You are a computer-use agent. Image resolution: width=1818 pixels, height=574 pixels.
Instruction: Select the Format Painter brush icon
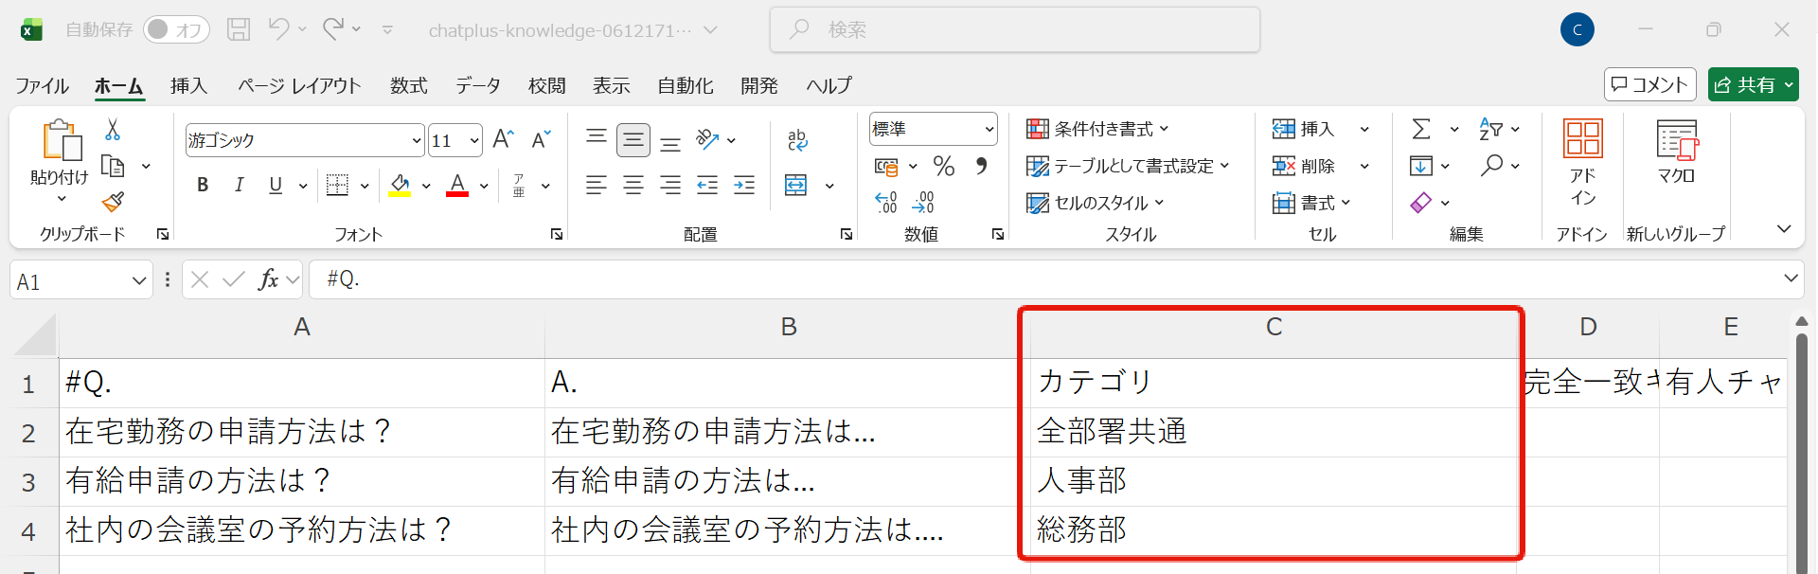(x=113, y=201)
